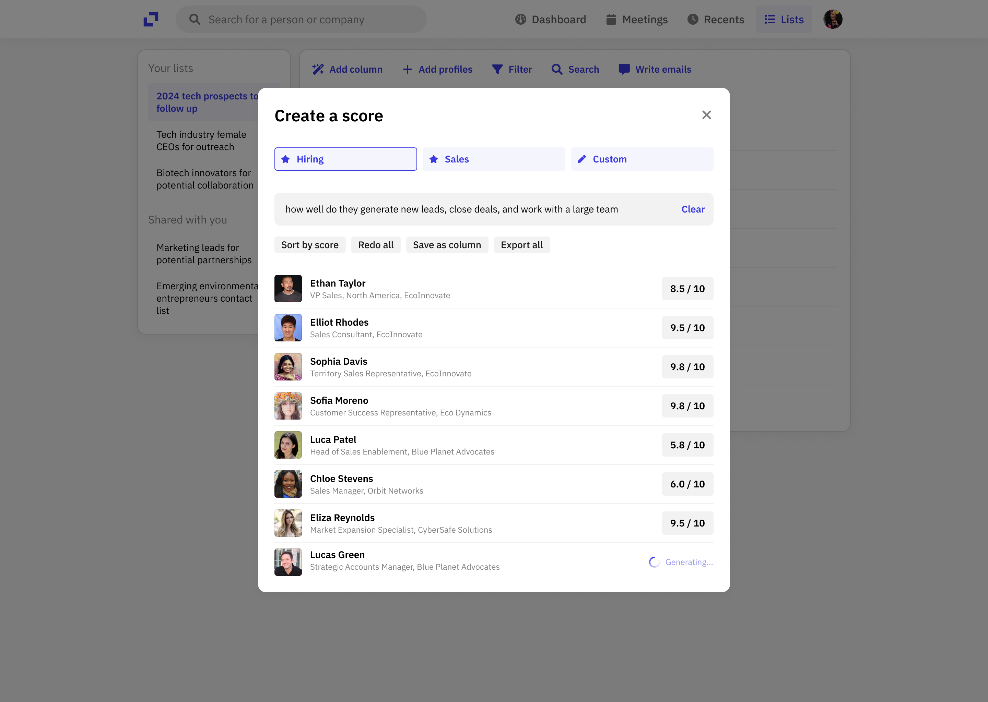The image size is (988, 702).
Task: Open the user profile avatar
Action: [833, 20]
